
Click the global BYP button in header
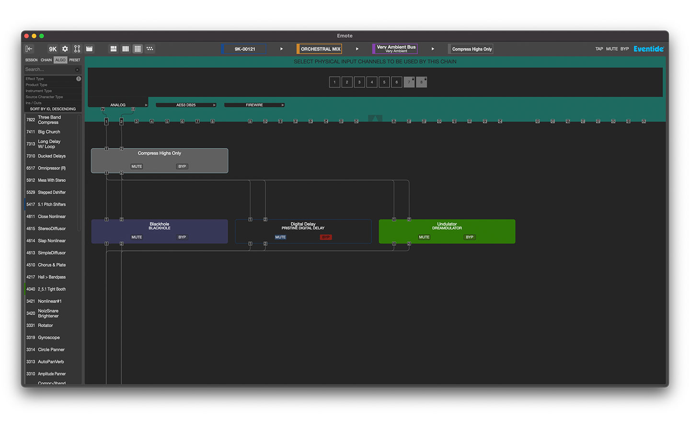click(x=625, y=49)
